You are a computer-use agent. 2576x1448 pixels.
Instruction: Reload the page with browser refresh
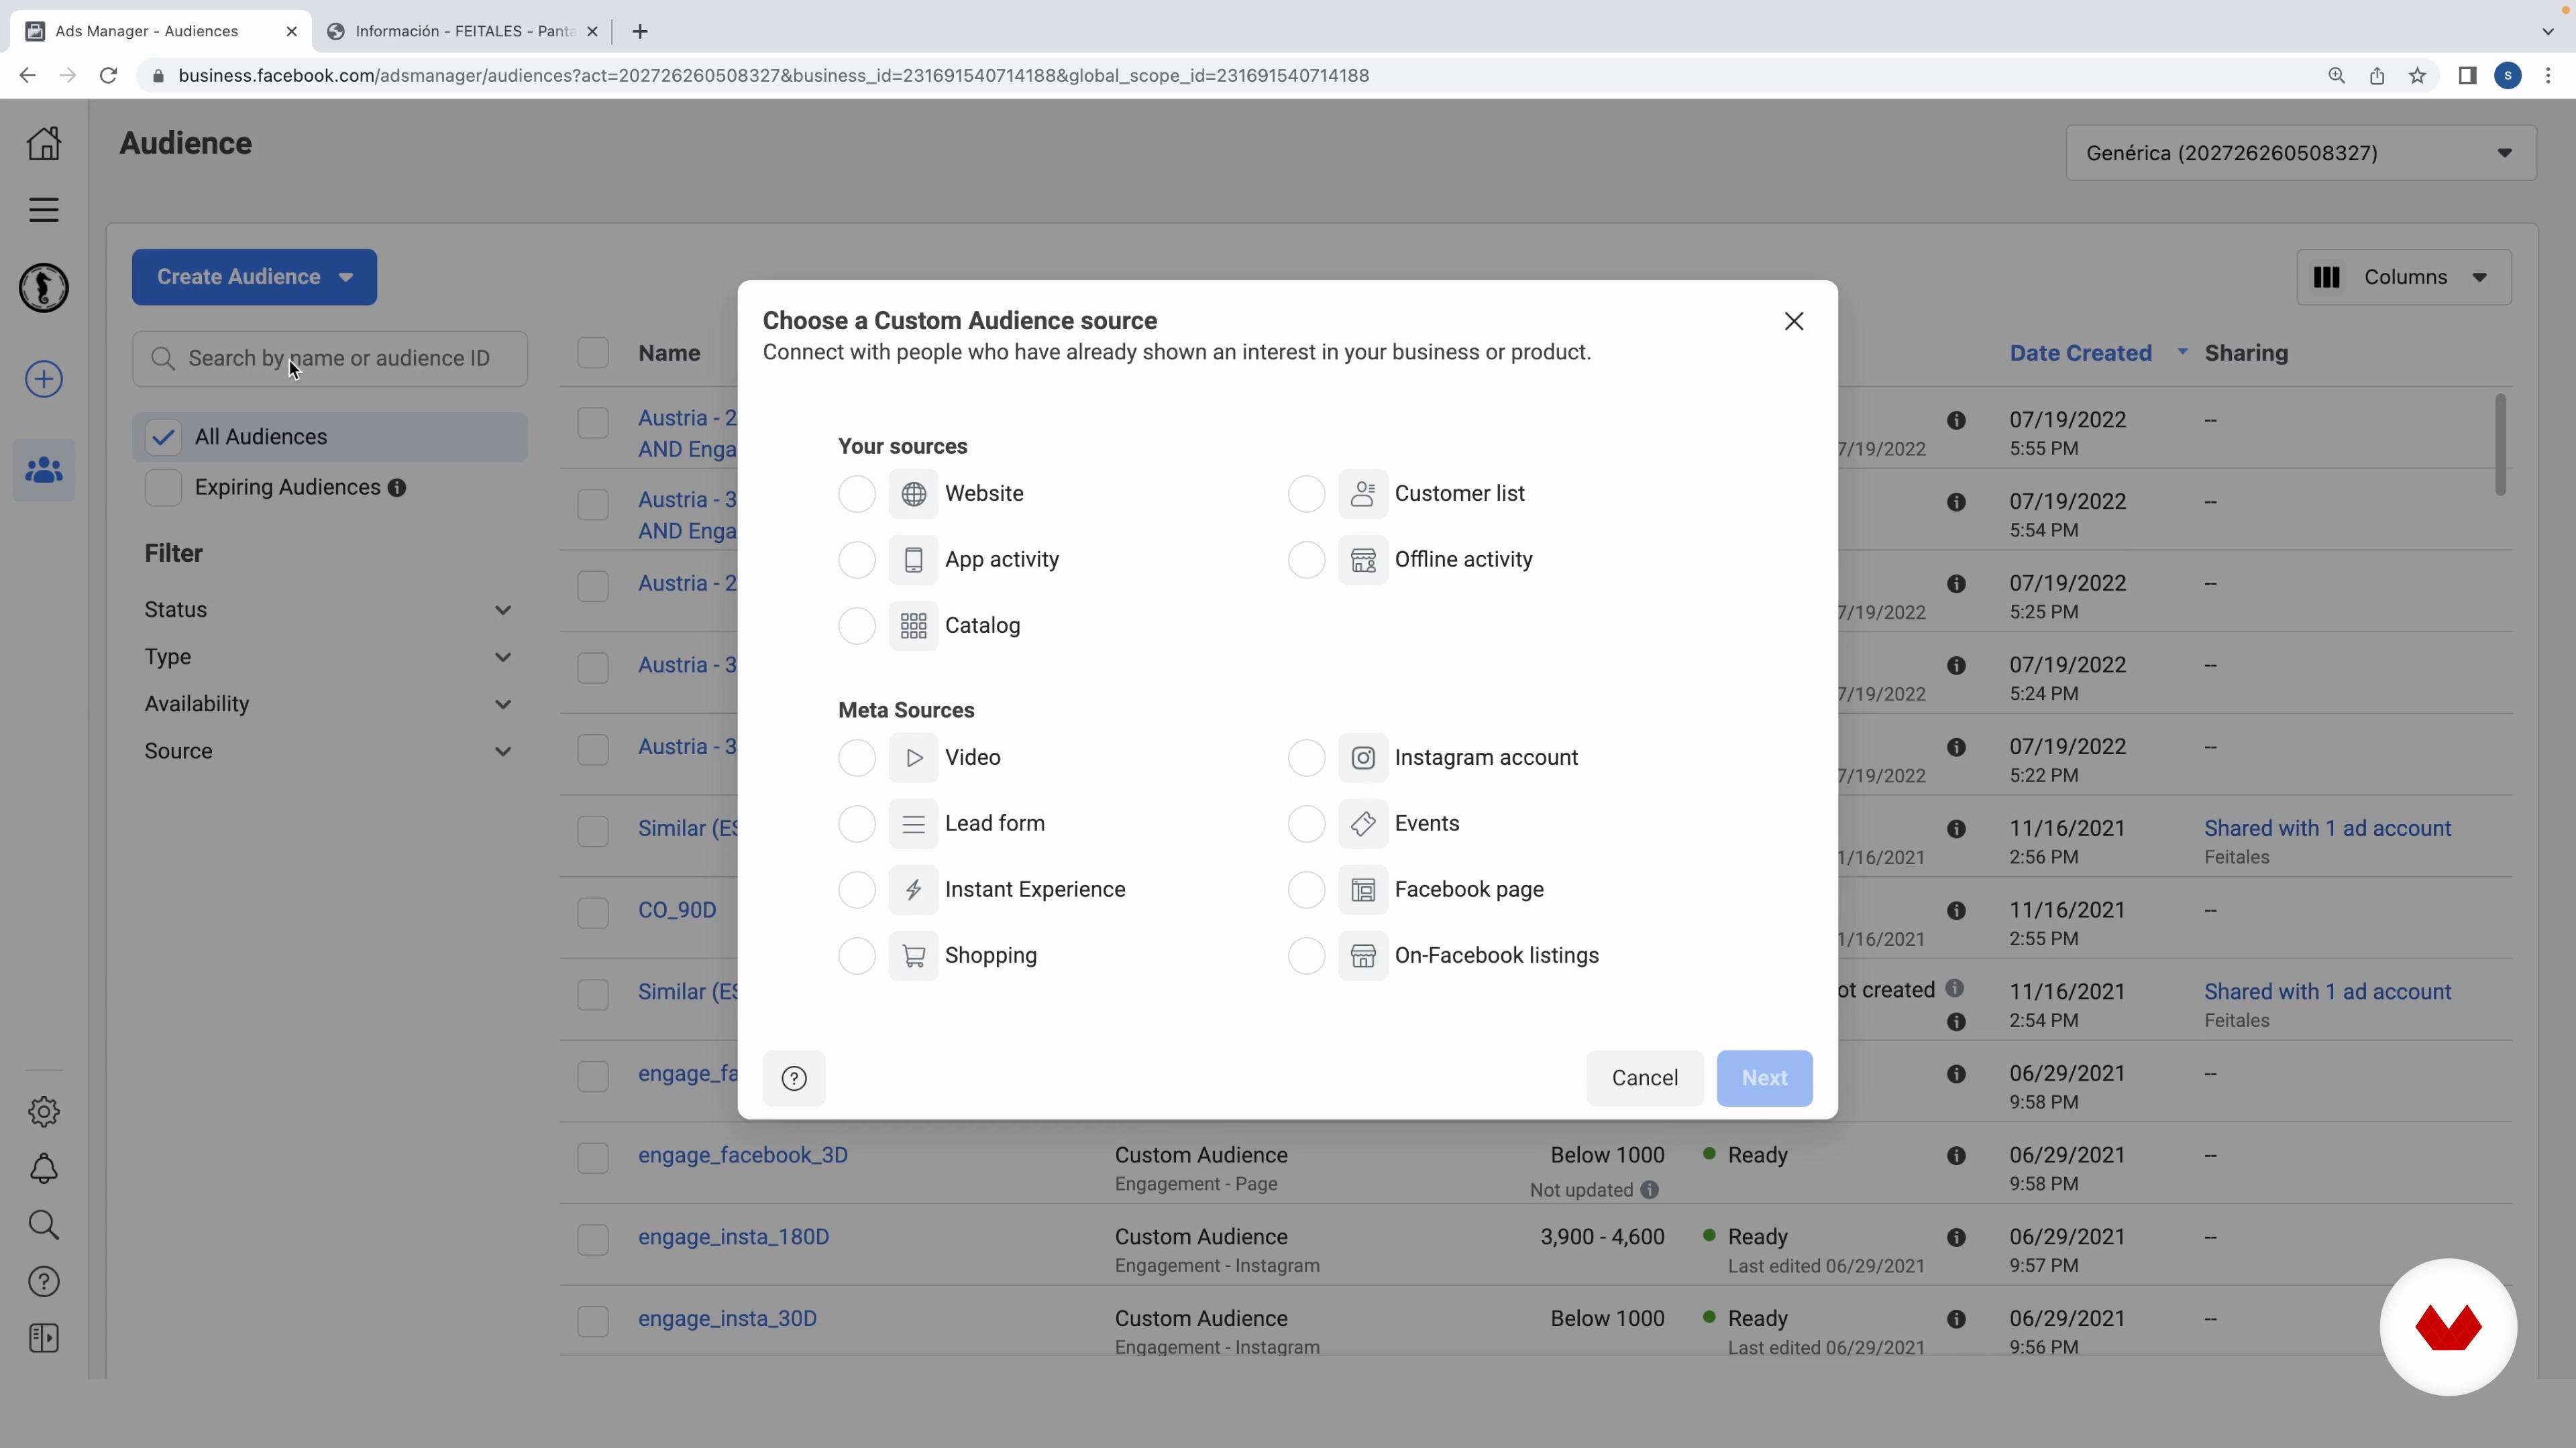[108, 76]
